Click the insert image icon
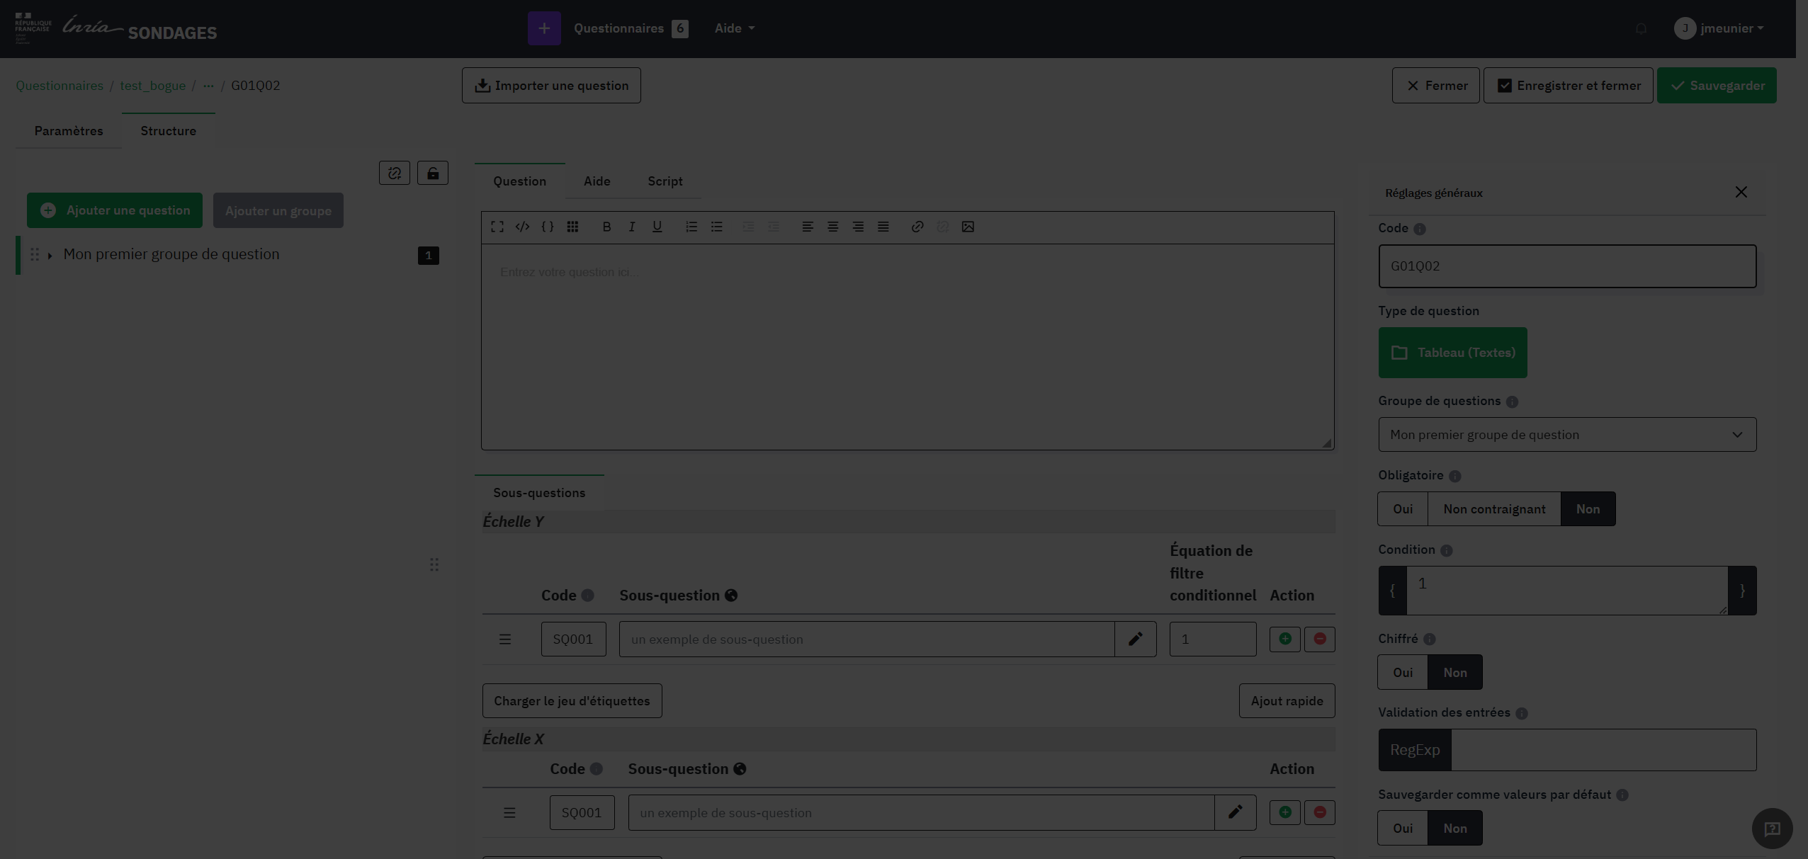Viewport: 1808px width, 859px height. (968, 227)
